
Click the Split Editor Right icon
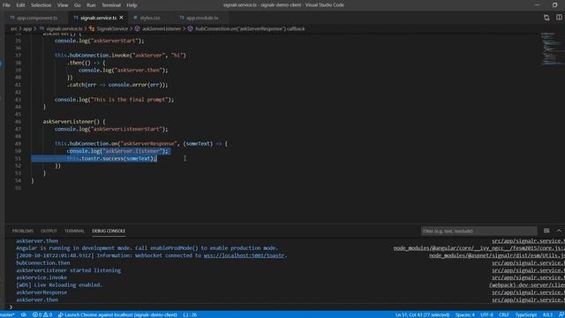[559, 18]
